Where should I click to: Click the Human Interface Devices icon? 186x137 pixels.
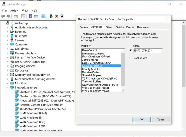[x=12, y=57]
